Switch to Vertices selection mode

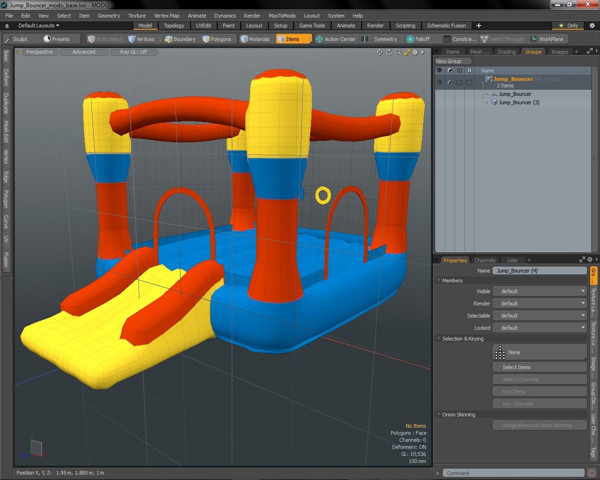click(x=141, y=39)
